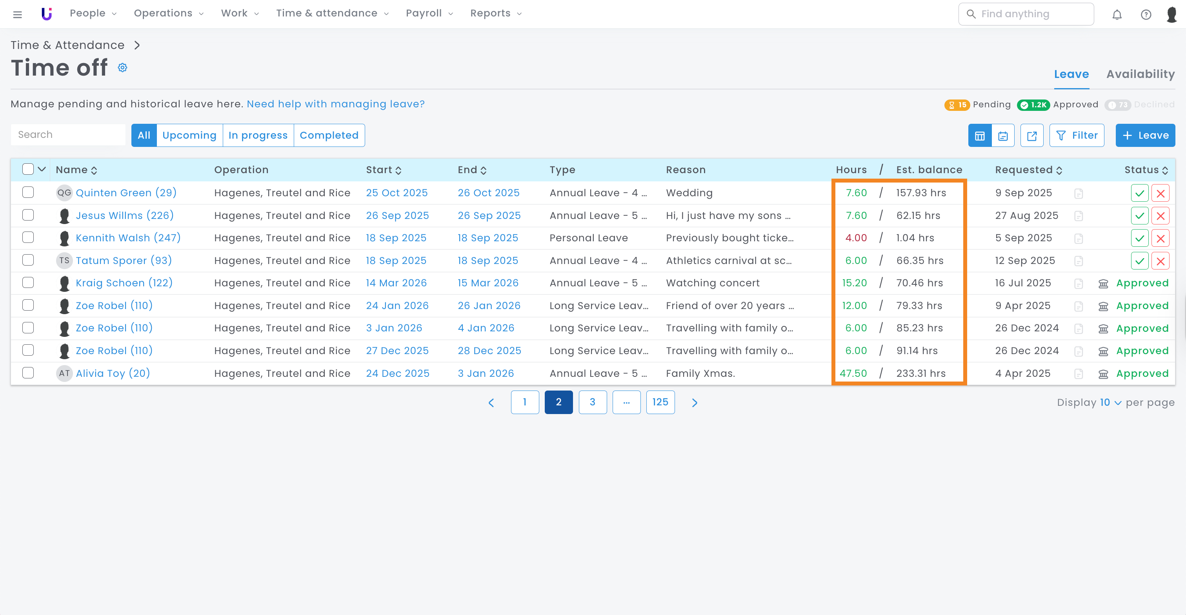Check the box for Tatum Sporer row

[28, 260]
